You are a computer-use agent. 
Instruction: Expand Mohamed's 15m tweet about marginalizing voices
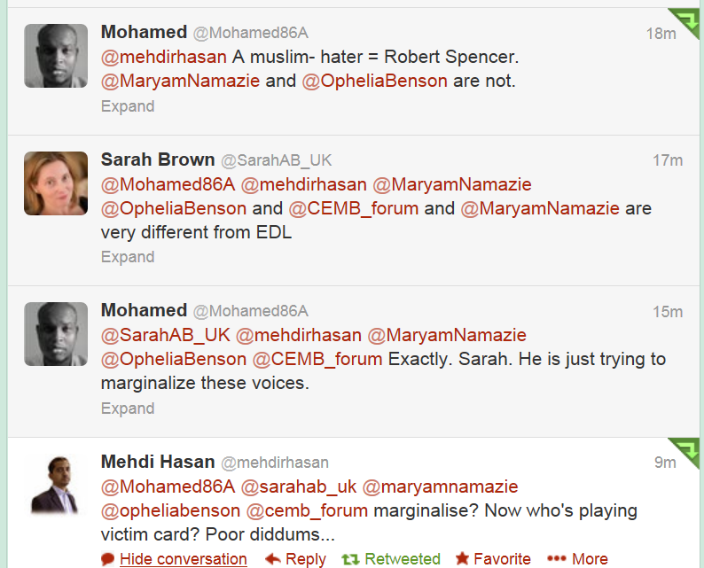pyautogui.click(x=128, y=408)
